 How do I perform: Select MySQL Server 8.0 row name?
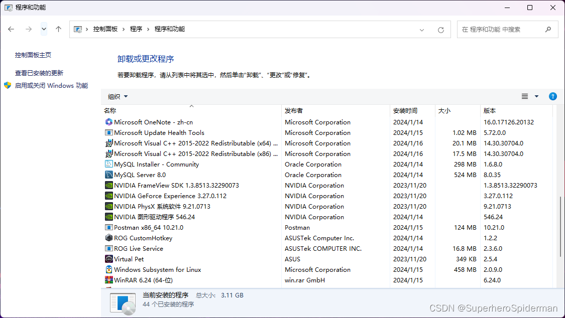[x=140, y=175]
